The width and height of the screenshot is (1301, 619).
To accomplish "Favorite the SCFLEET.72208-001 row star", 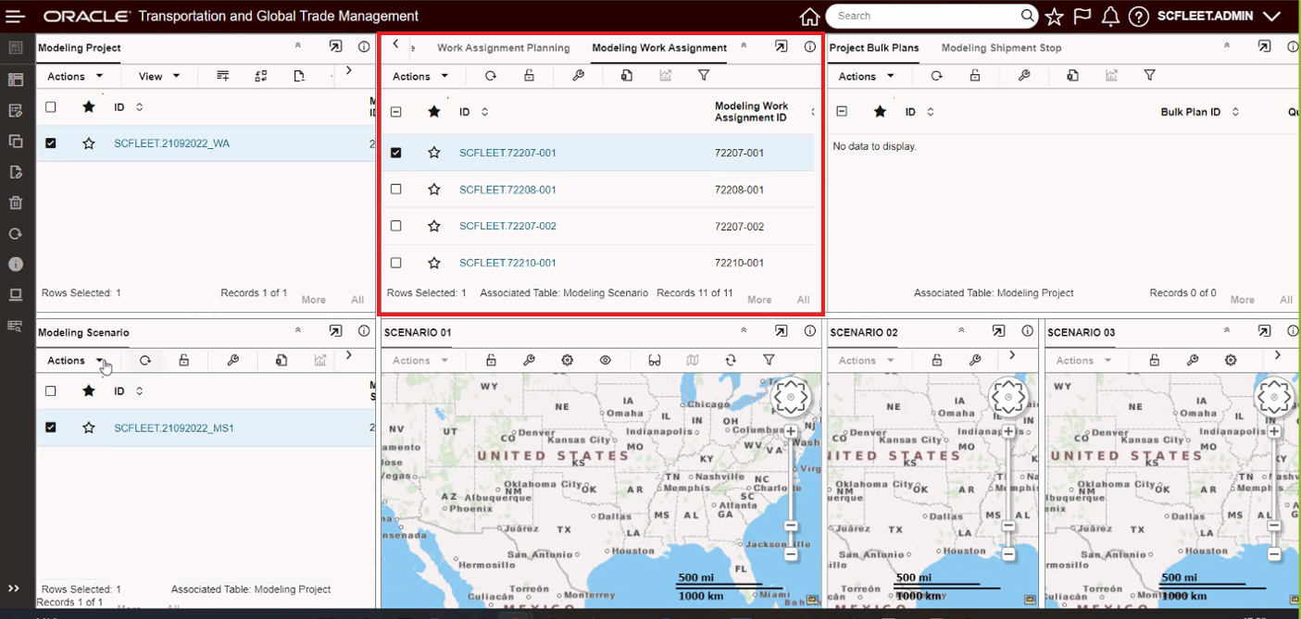I will [434, 190].
